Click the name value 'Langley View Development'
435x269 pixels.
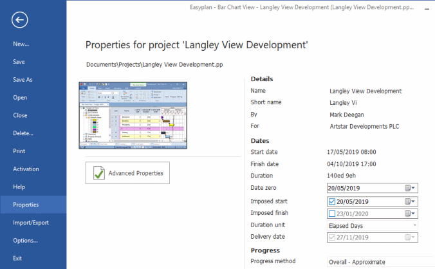366,91
